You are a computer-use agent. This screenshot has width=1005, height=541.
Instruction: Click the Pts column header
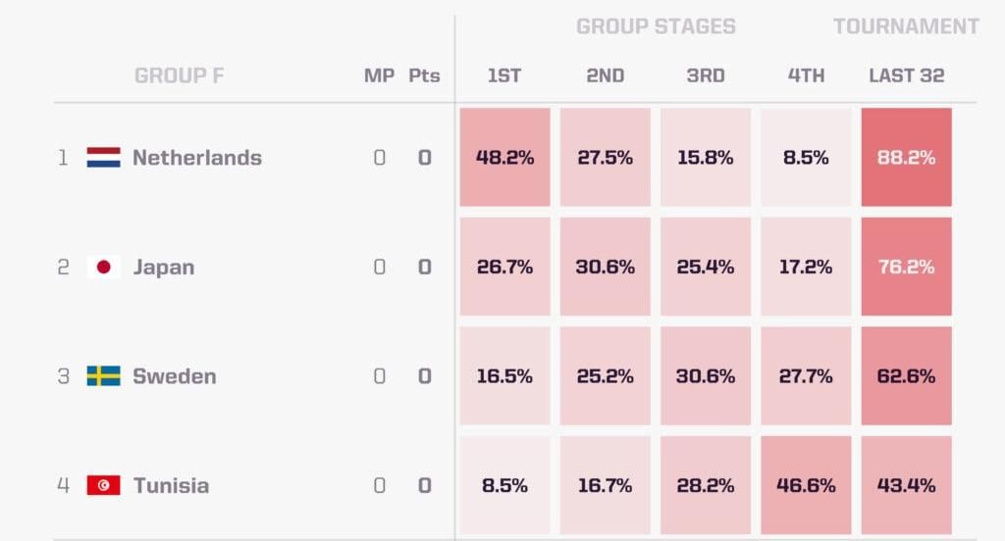(424, 75)
